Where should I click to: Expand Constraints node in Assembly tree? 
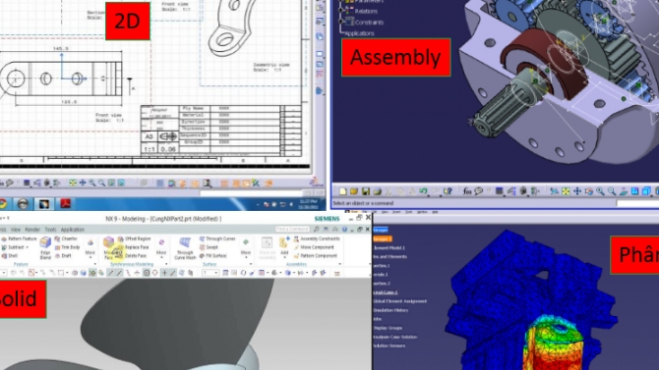pos(341,21)
